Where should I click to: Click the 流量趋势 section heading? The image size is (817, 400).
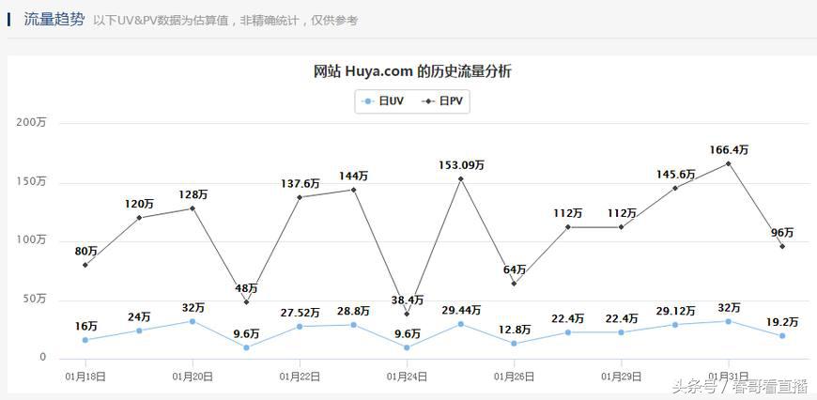click(54, 20)
